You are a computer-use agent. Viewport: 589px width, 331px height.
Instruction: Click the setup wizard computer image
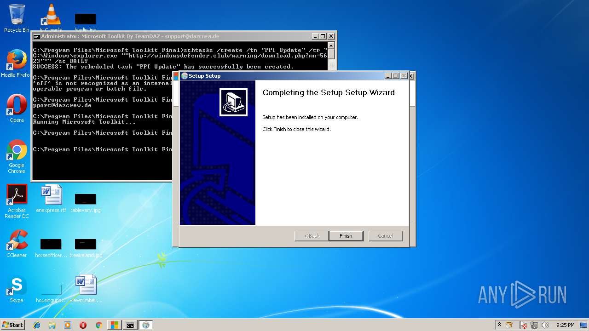click(x=233, y=102)
